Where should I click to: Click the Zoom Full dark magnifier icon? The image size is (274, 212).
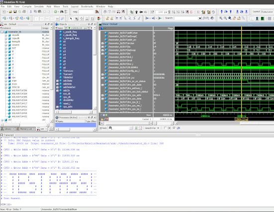230,18
